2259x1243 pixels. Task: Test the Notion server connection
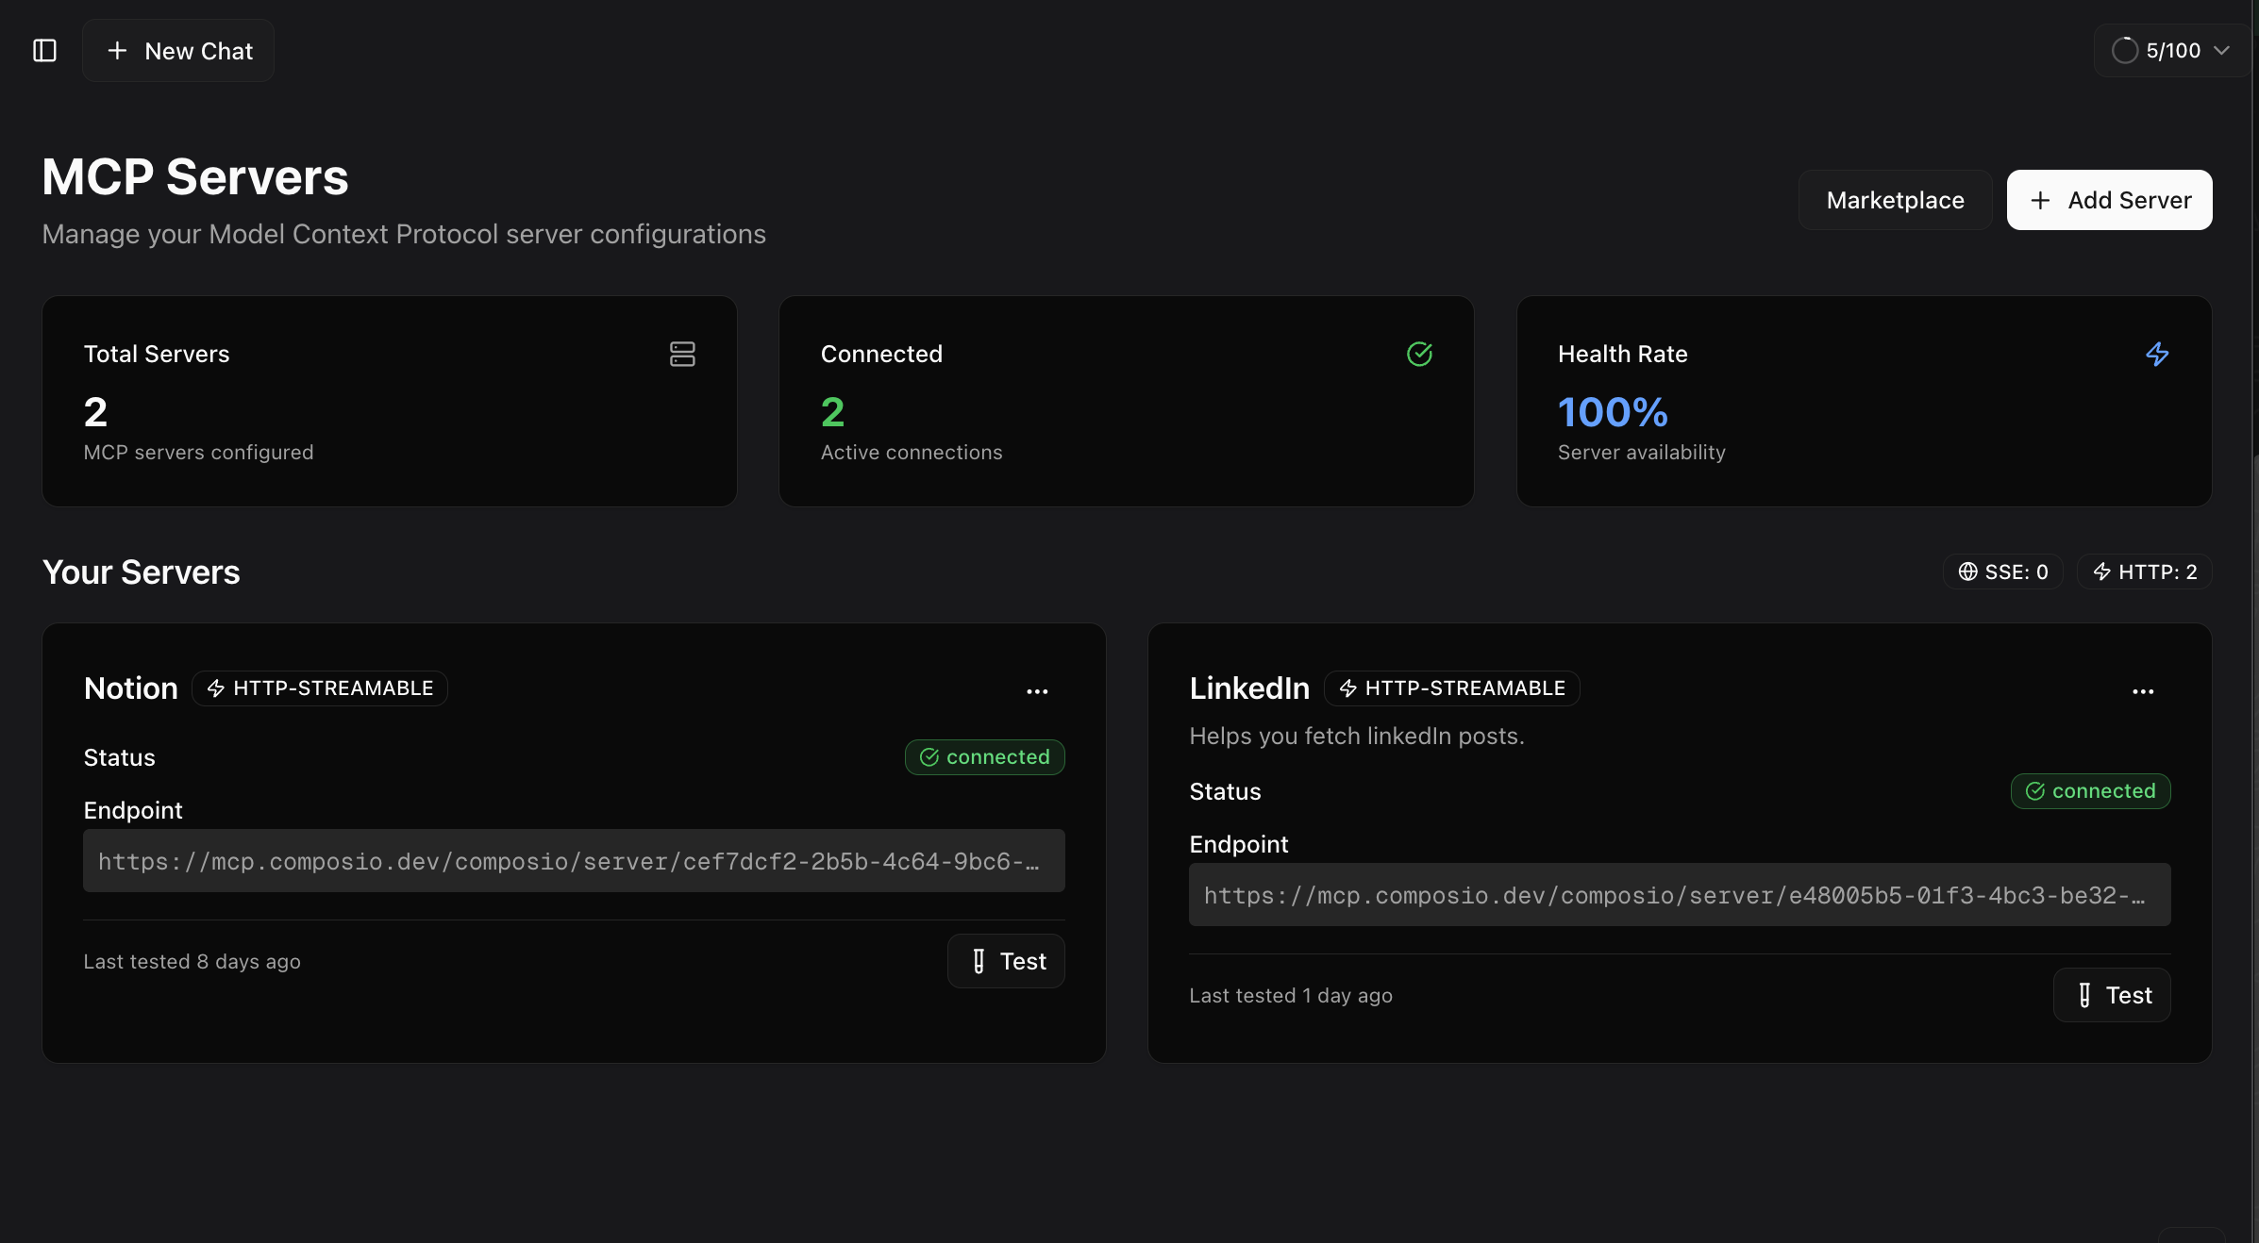tap(1006, 961)
